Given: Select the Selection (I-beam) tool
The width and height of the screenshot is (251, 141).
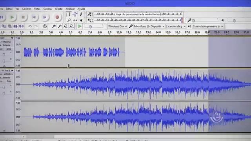Looking at the screenshot, I should click(69, 14).
